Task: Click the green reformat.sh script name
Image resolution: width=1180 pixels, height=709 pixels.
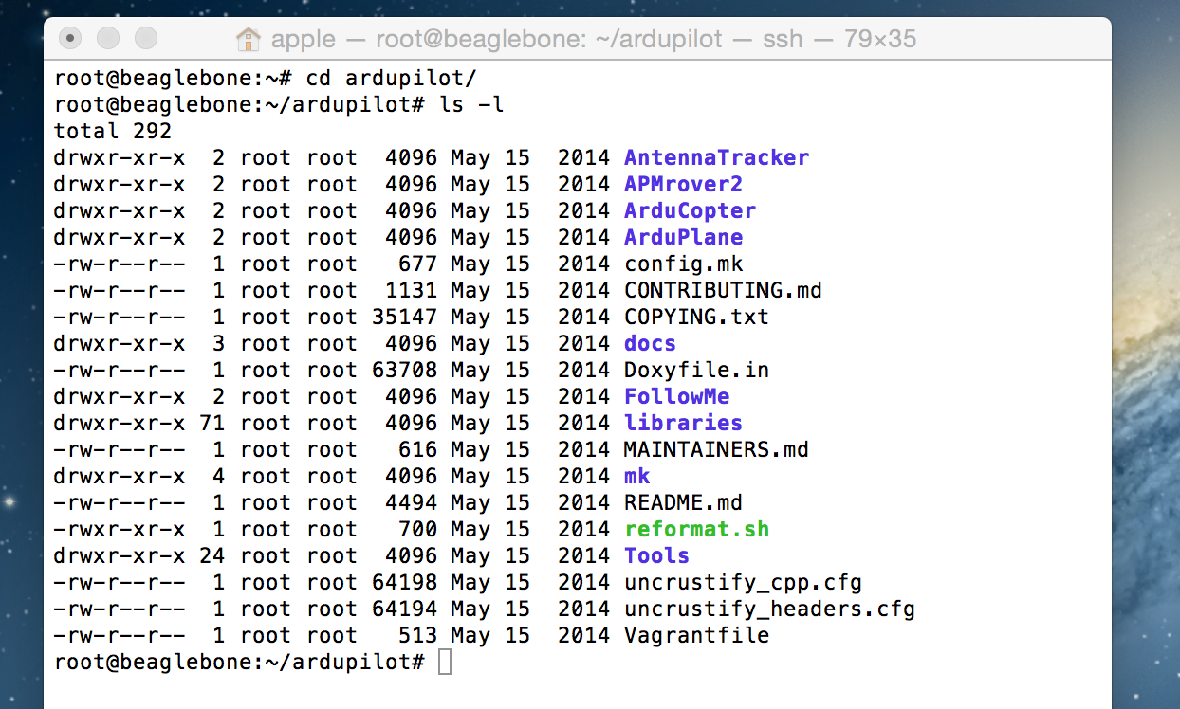Action: point(696,529)
